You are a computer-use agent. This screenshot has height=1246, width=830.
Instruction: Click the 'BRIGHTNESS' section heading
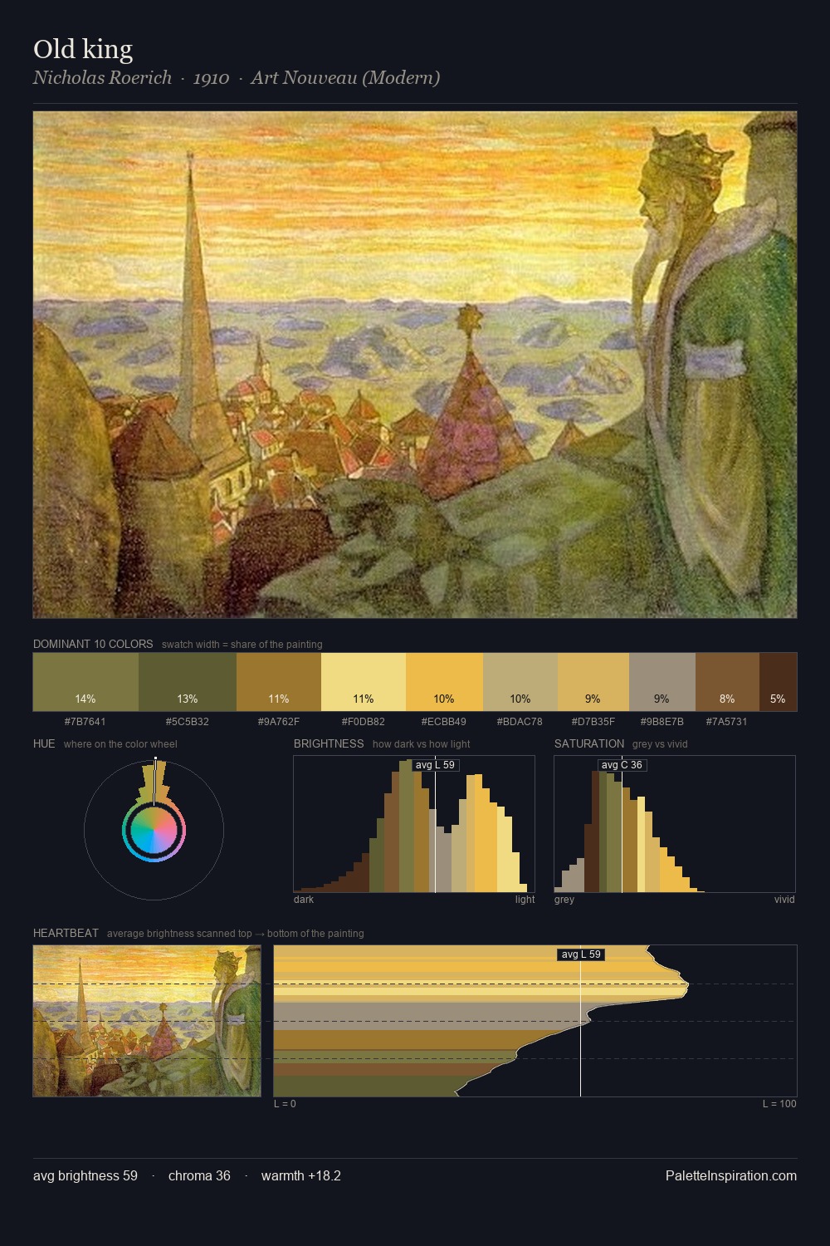tap(329, 743)
